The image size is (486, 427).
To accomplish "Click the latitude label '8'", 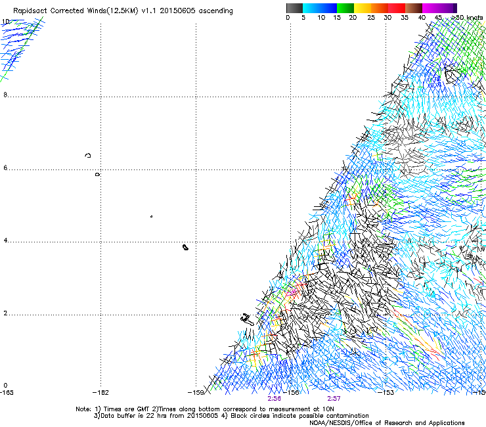I will (5, 95).
